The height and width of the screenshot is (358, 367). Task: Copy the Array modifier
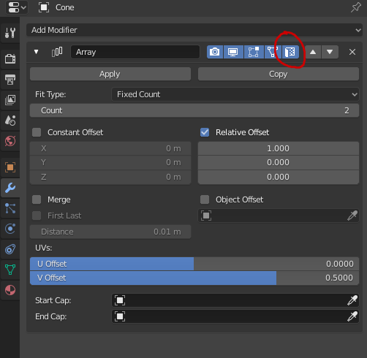279,74
